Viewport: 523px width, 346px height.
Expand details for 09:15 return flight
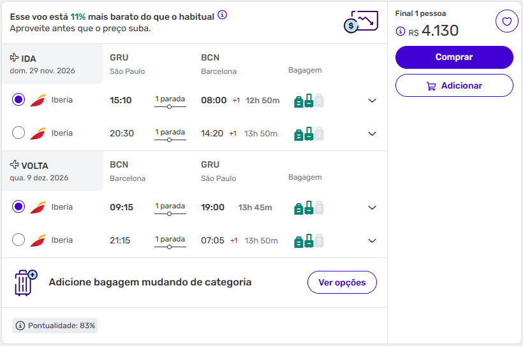[372, 208]
